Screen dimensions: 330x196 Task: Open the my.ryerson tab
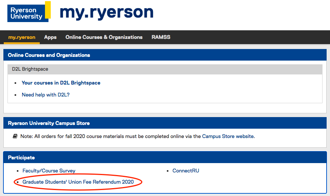[22, 37]
